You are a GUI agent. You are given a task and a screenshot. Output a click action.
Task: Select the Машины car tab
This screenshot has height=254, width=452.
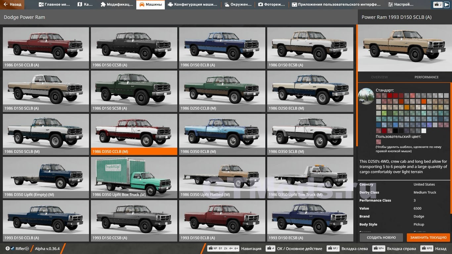[x=151, y=5]
